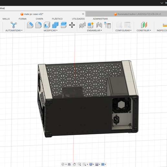Switch to the FORMA tab
The image size is (167, 167).
pyautogui.click(x=23, y=19)
